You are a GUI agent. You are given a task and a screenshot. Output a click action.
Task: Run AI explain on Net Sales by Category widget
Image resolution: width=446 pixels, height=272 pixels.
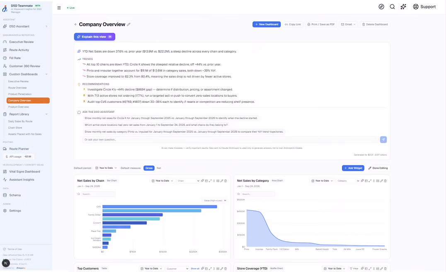(x=362, y=181)
